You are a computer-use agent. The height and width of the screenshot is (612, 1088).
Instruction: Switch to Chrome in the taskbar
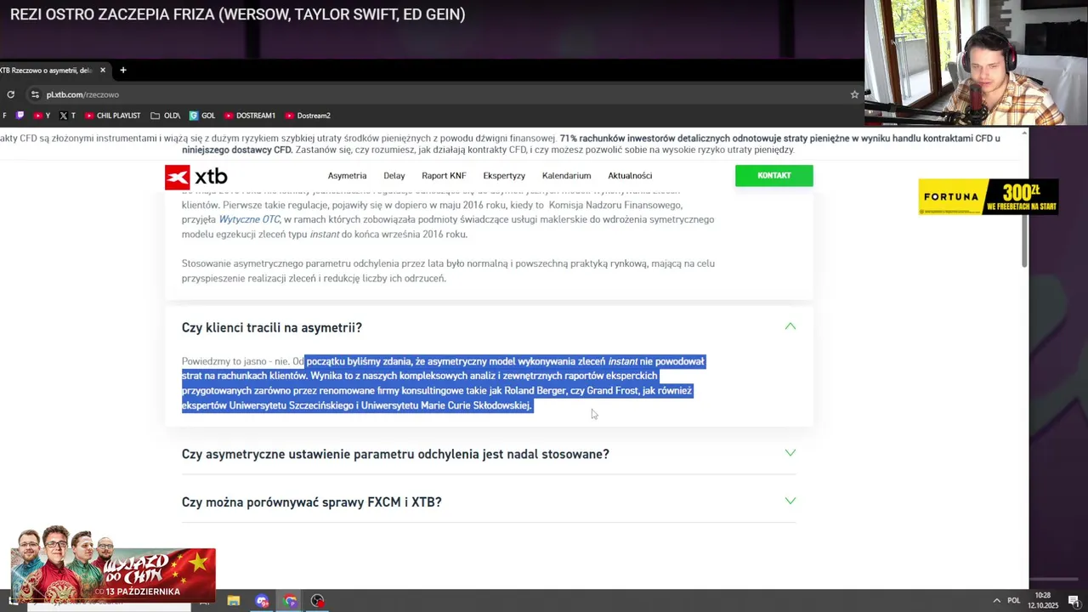290,601
